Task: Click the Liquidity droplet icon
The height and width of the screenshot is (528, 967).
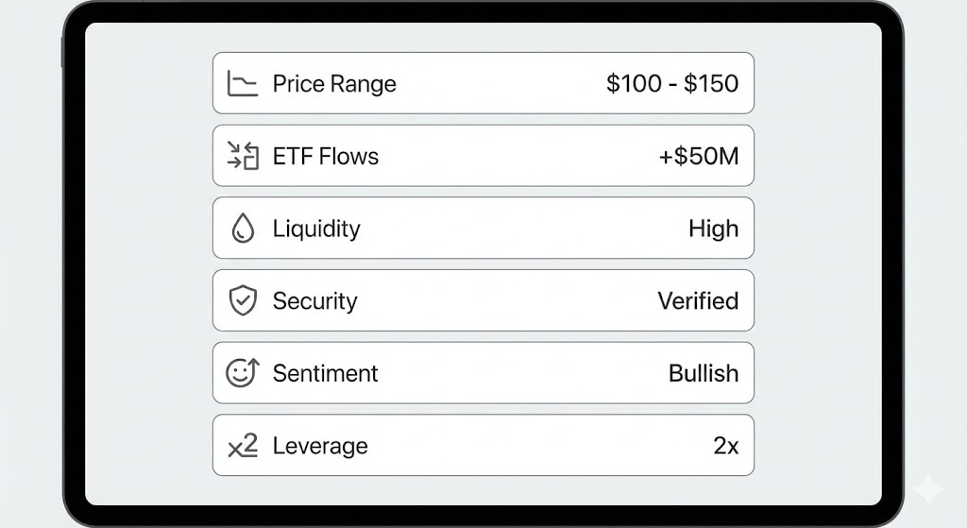Action: [243, 229]
